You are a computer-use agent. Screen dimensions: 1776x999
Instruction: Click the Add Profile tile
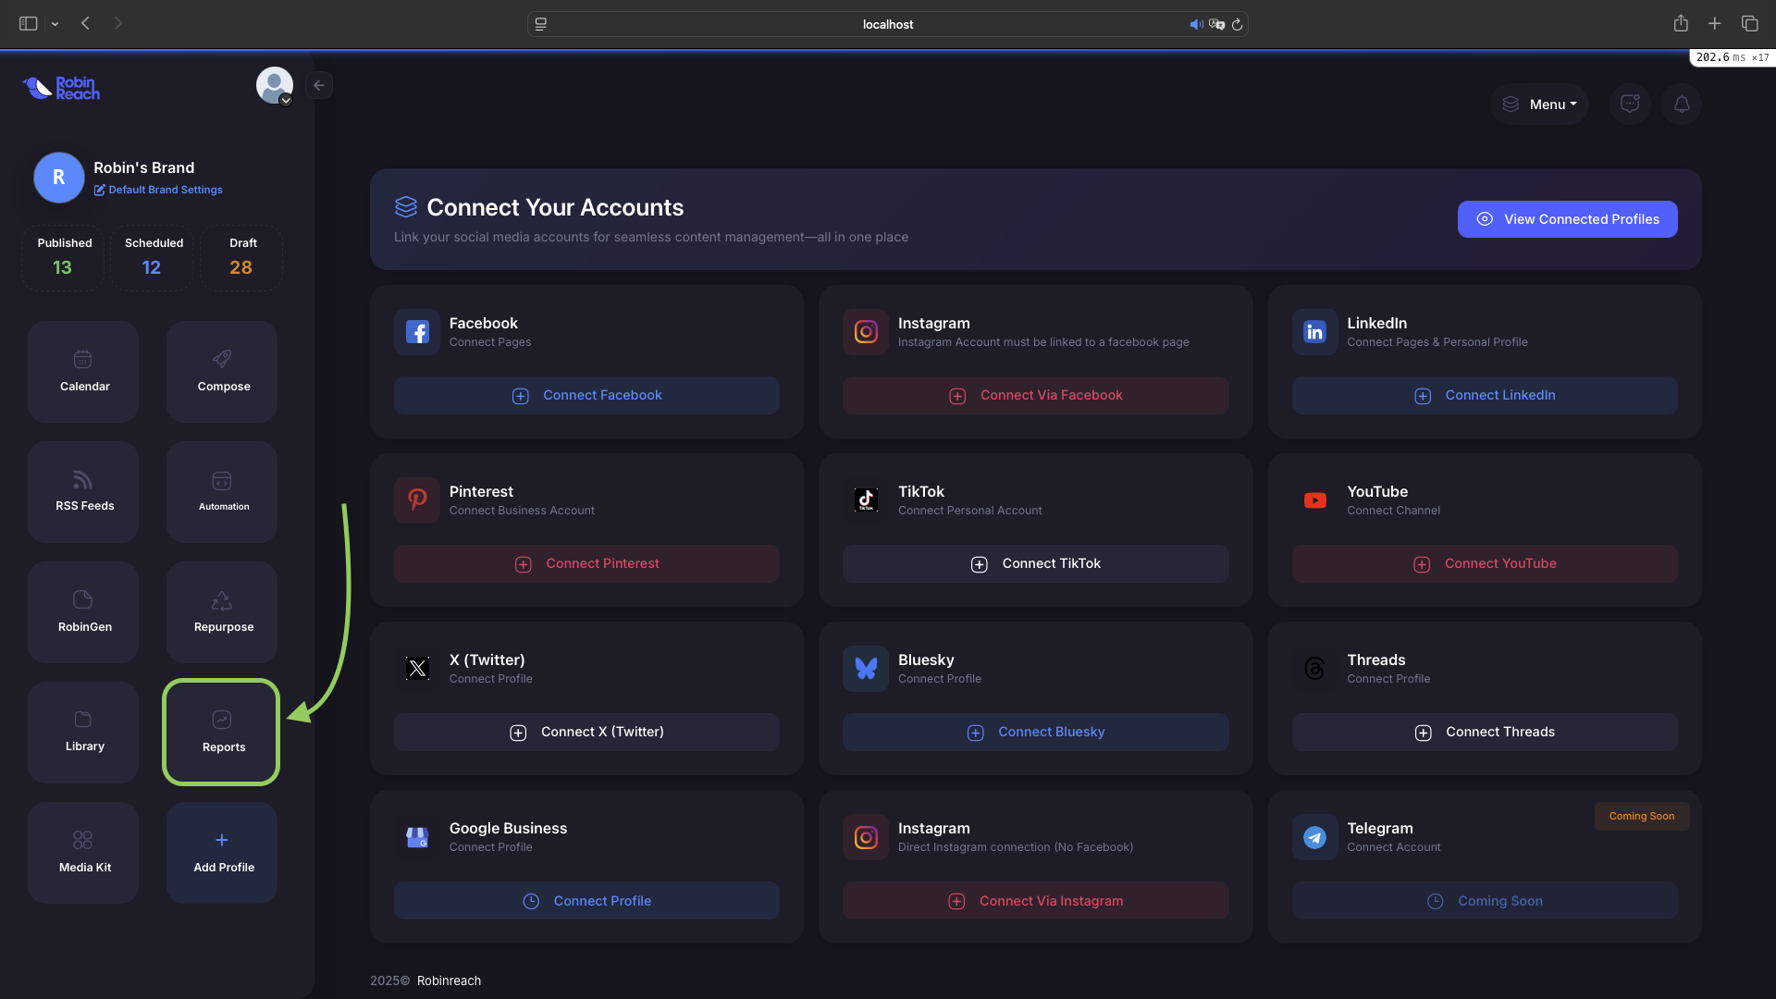click(222, 852)
